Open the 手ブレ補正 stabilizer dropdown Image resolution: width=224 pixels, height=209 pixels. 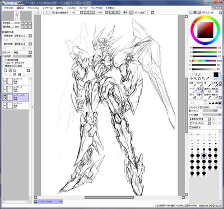152,12
